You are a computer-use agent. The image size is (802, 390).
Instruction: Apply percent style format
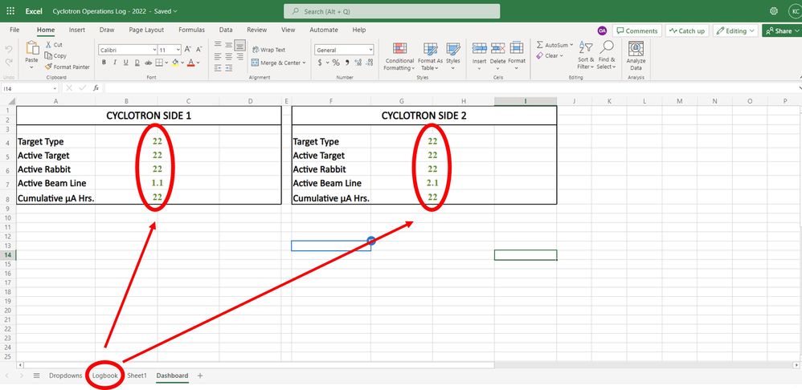pos(336,63)
